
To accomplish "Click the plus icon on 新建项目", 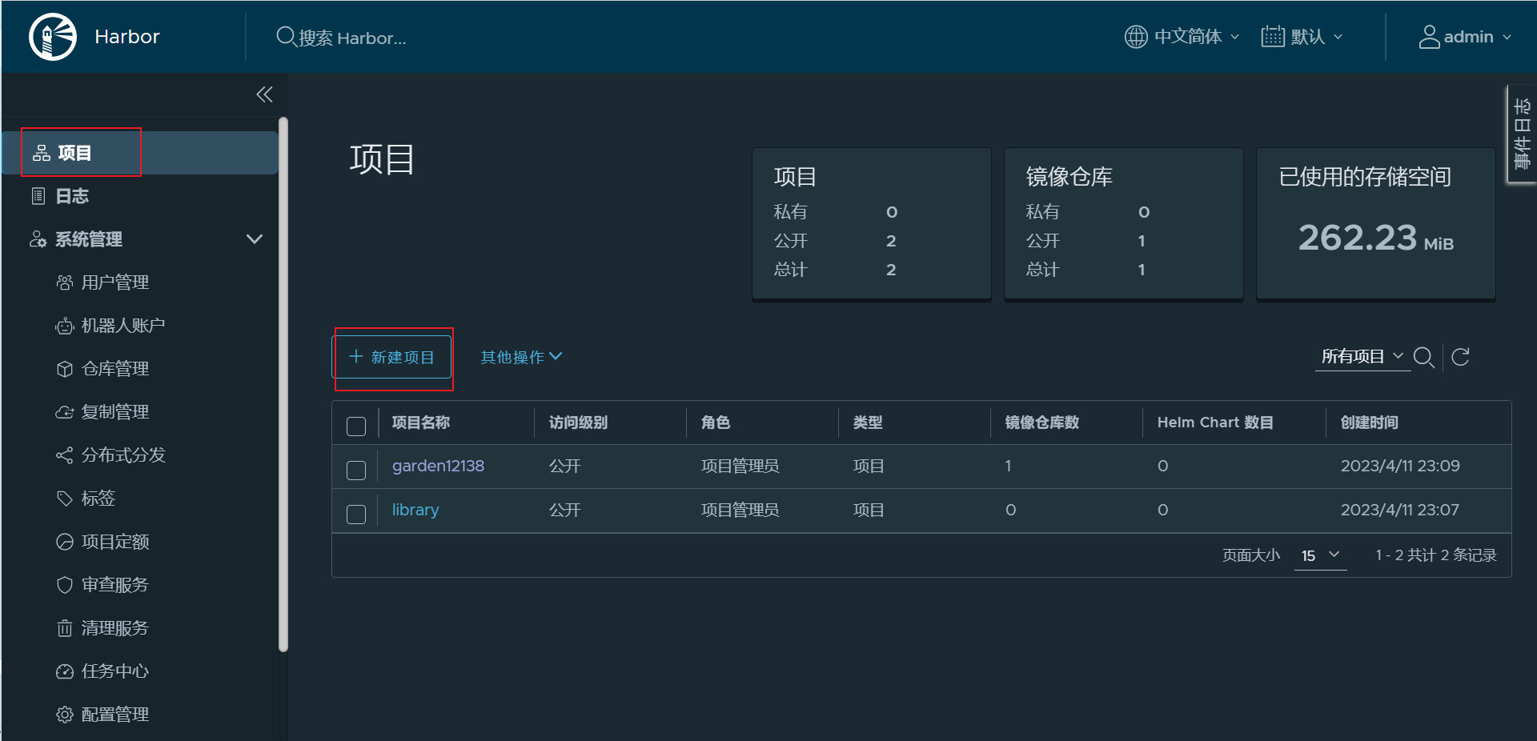I will 356,356.
